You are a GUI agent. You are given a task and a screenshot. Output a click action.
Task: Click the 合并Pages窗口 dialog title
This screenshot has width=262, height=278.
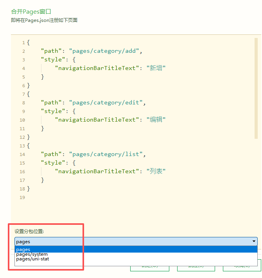[x=31, y=12]
